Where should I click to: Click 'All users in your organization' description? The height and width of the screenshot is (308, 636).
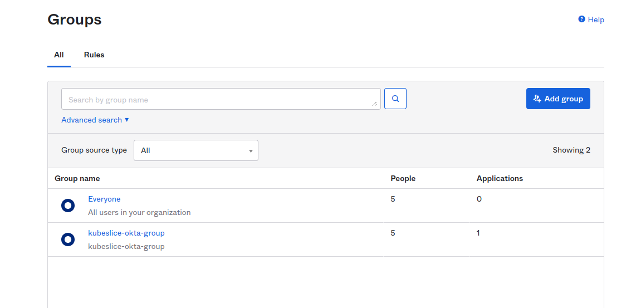139,212
